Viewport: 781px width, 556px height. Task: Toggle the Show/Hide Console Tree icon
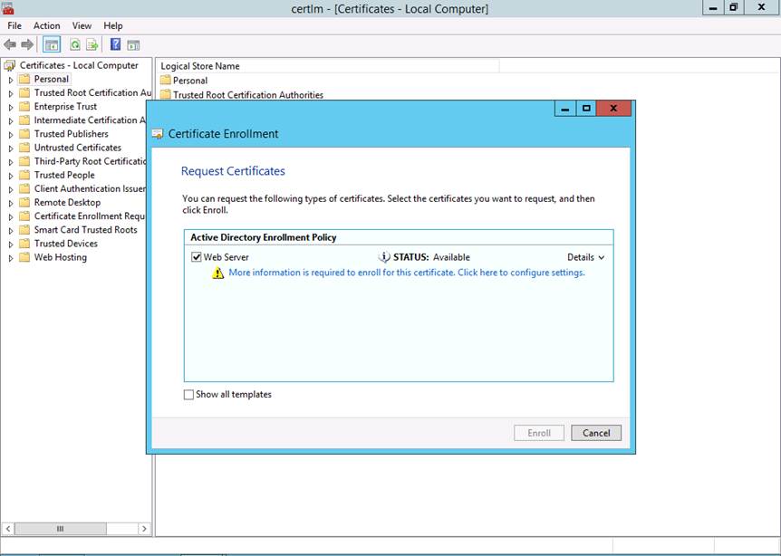[x=52, y=44]
